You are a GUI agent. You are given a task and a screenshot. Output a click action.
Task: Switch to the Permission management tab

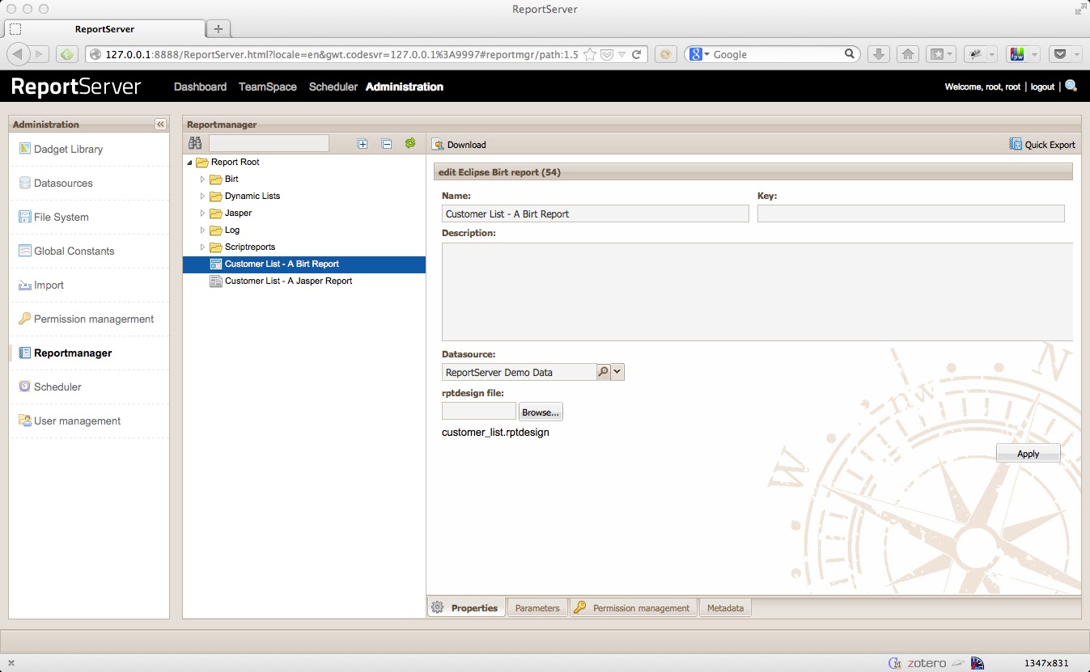coord(634,607)
